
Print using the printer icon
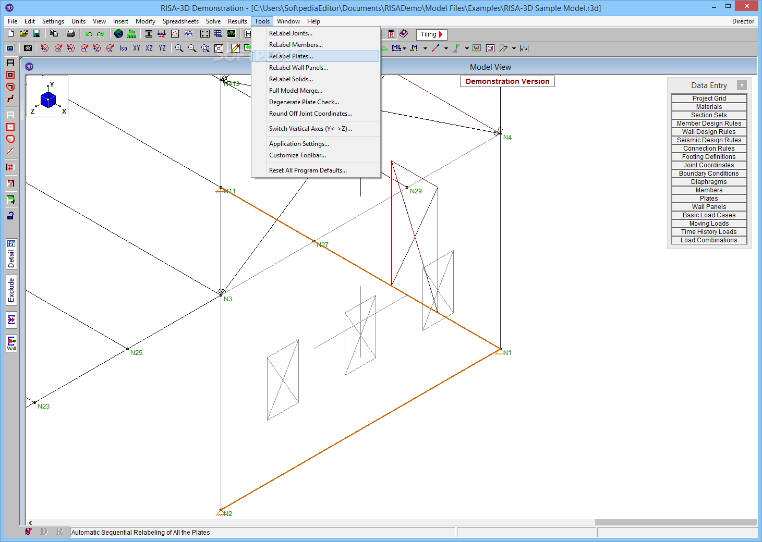71,33
